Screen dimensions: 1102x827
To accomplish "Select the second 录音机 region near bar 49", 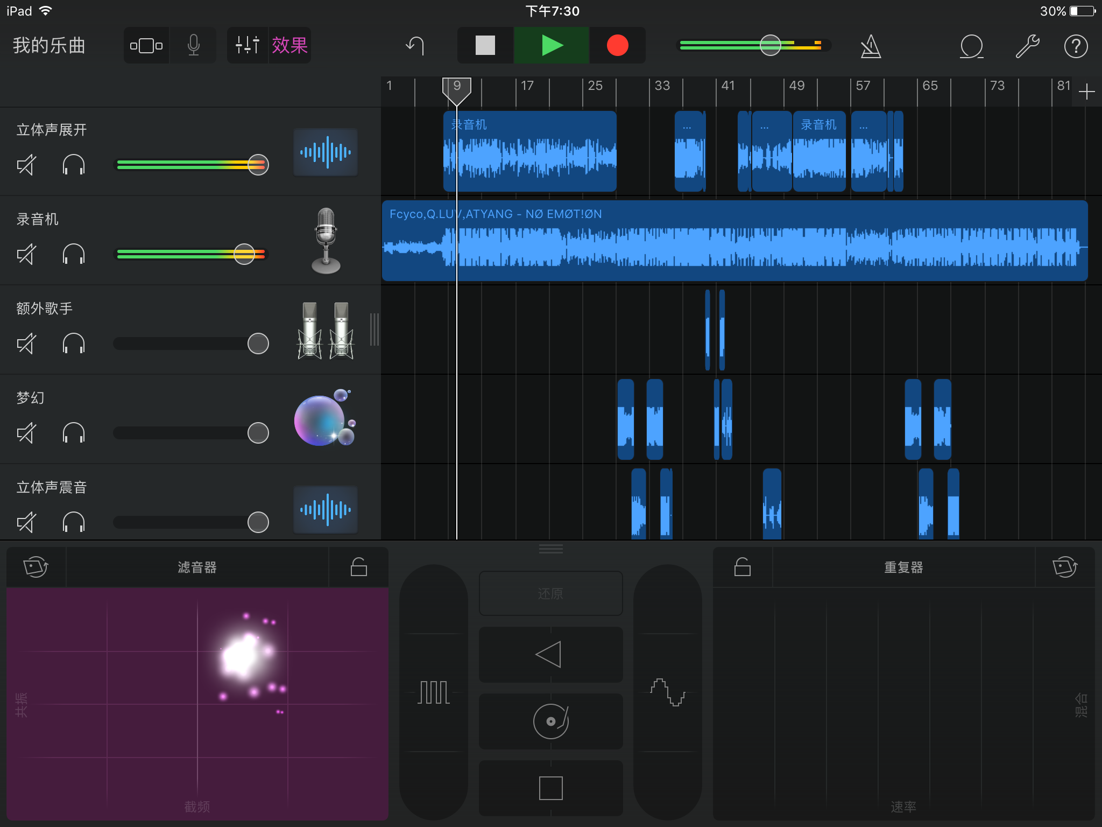I will pyautogui.click(x=819, y=151).
